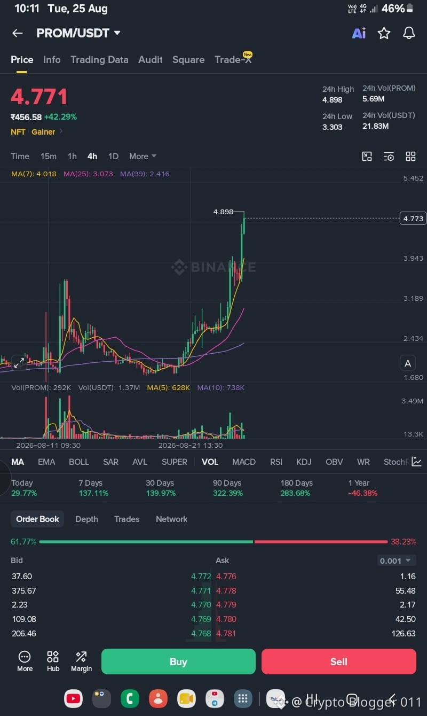The height and width of the screenshot is (716, 427).
Task: Select the 4h chart interval
Action: 92,156
